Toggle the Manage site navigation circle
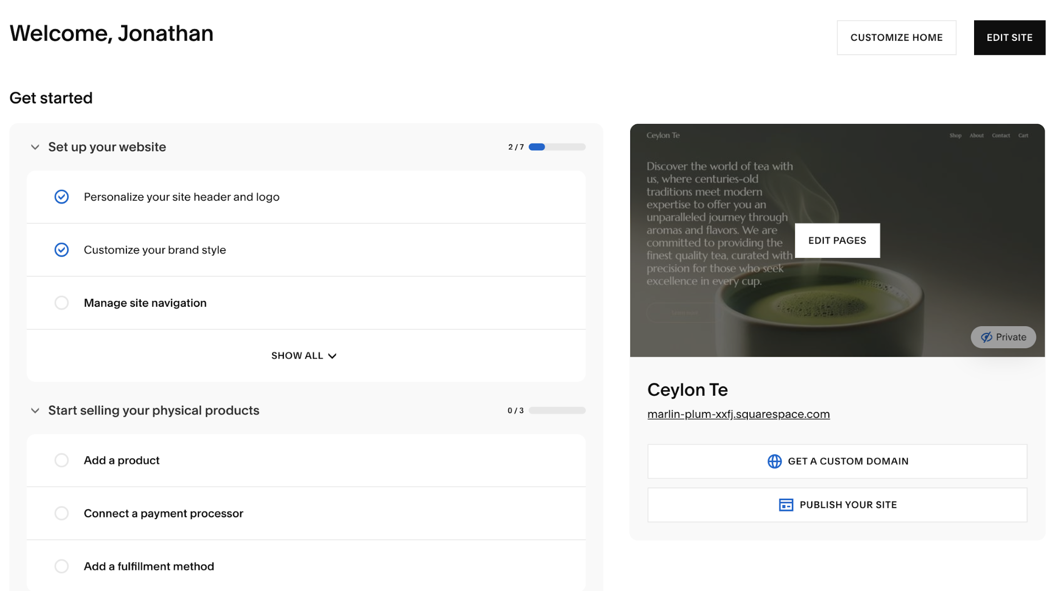This screenshot has height=591, width=1064. click(x=62, y=303)
